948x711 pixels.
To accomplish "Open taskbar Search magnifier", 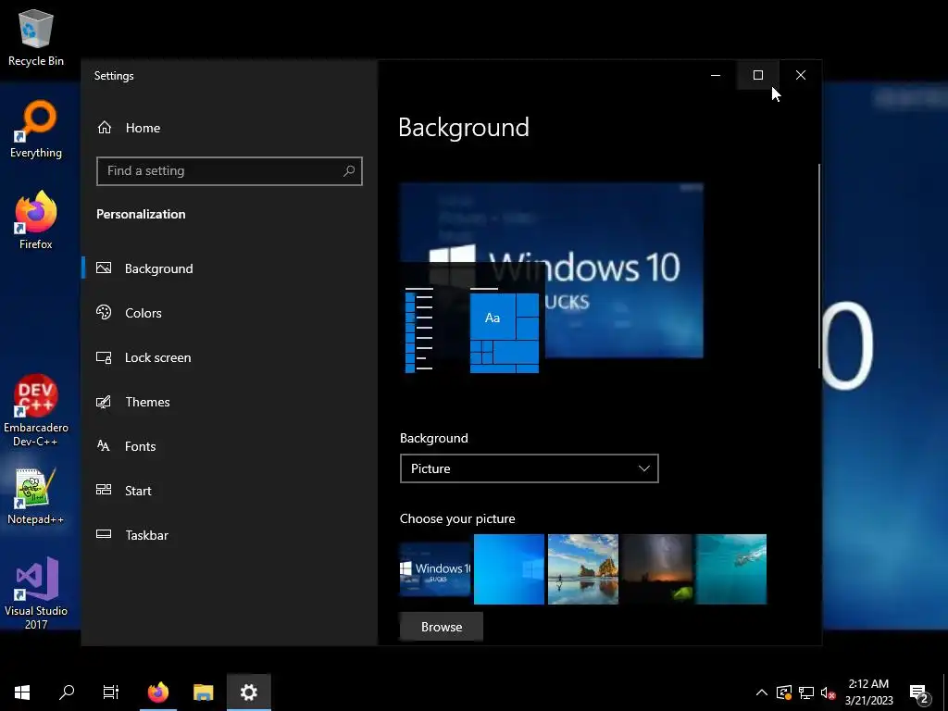I will (67, 692).
